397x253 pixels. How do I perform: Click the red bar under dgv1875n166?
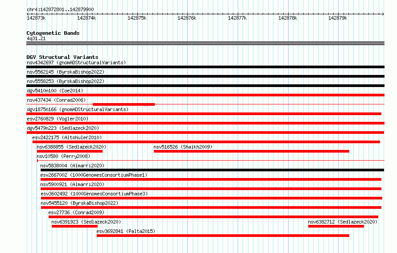204,114
